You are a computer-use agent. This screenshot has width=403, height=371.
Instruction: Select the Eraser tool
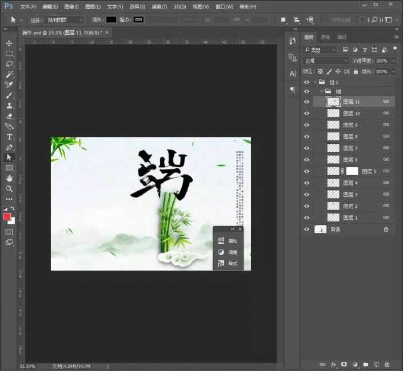9,116
